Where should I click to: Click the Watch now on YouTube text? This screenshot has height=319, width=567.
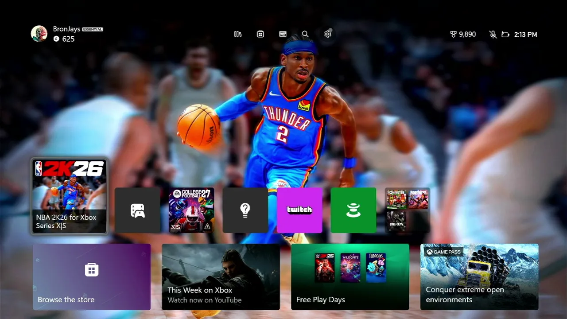coord(205,300)
